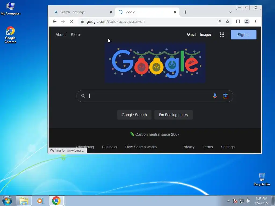
Task: Select the Google Chrome desktop shortcut
Action: (x=10, y=35)
